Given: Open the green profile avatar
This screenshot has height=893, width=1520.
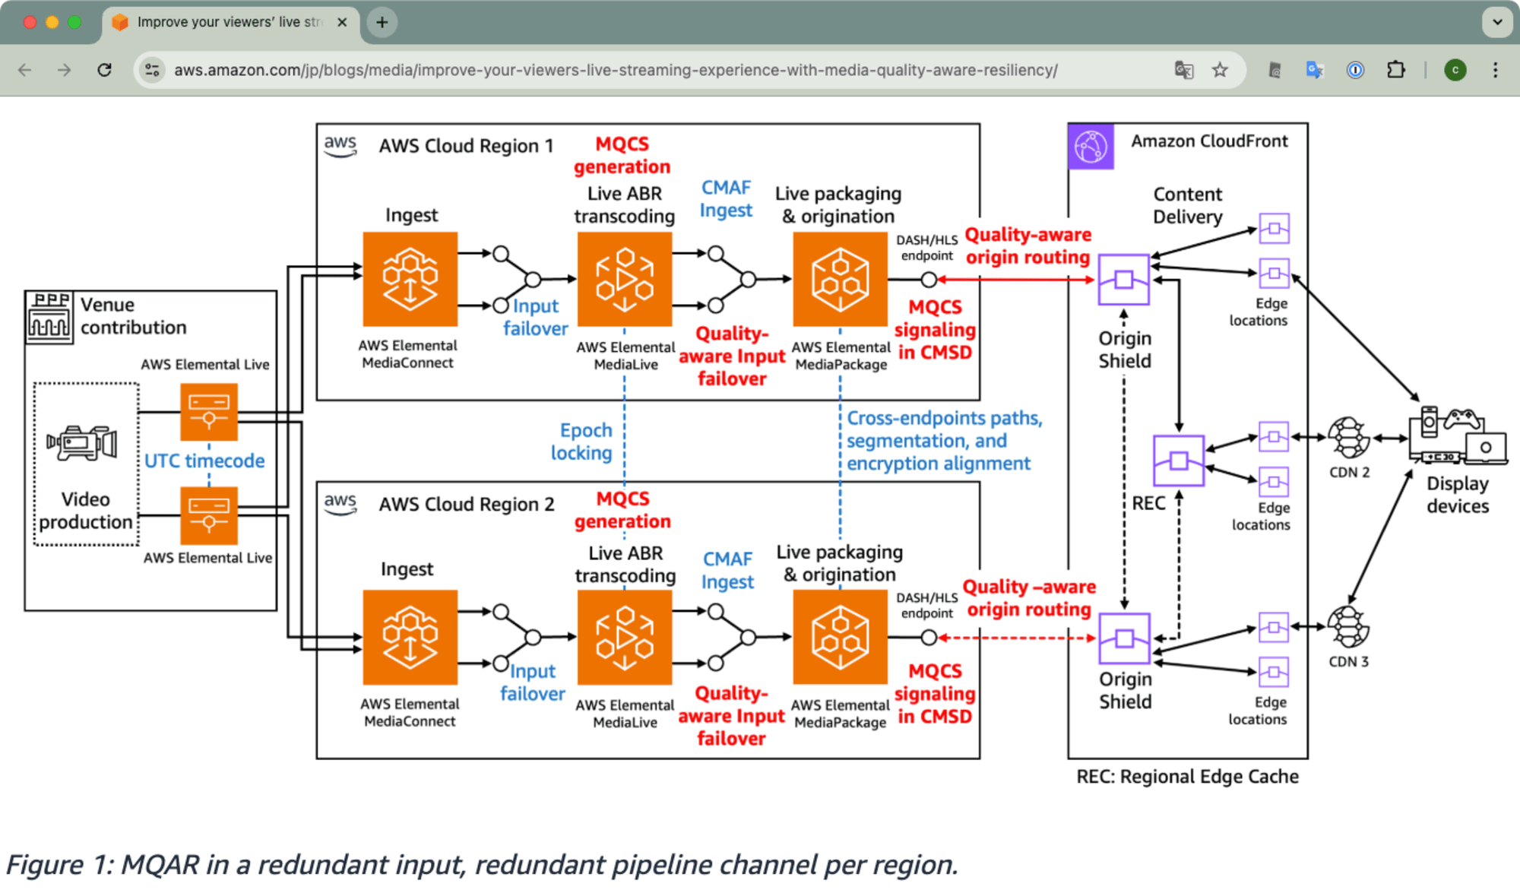Looking at the screenshot, I should (1455, 70).
